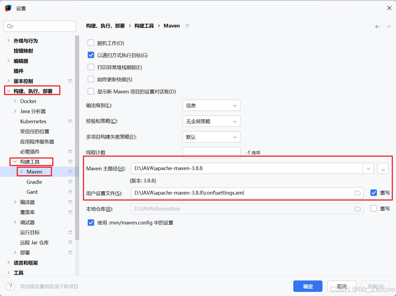
Task: Click 应用(A) button
Action: coord(376,286)
